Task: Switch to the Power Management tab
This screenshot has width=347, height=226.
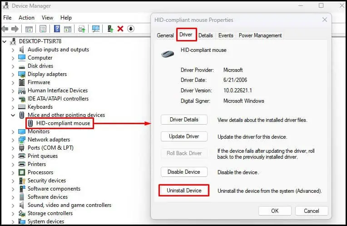Action: [260, 35]
